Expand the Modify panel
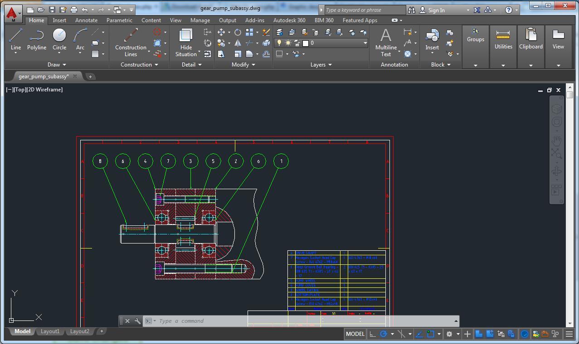 click(x=243, y=64)
